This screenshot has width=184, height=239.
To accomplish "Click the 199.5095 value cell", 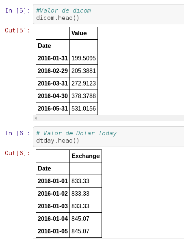I will point(84,58).
